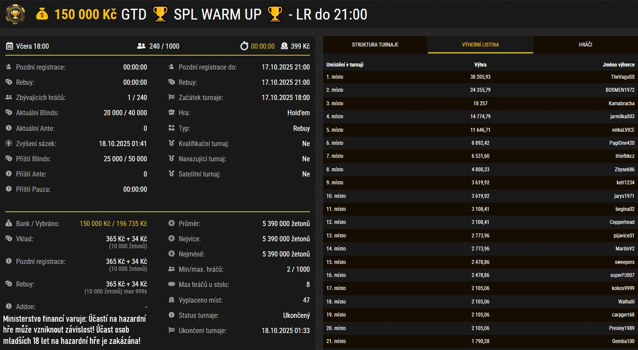Open the Struktura turnaje tab
This screenshot has height=350, width=638.
(x=375, y=45)
